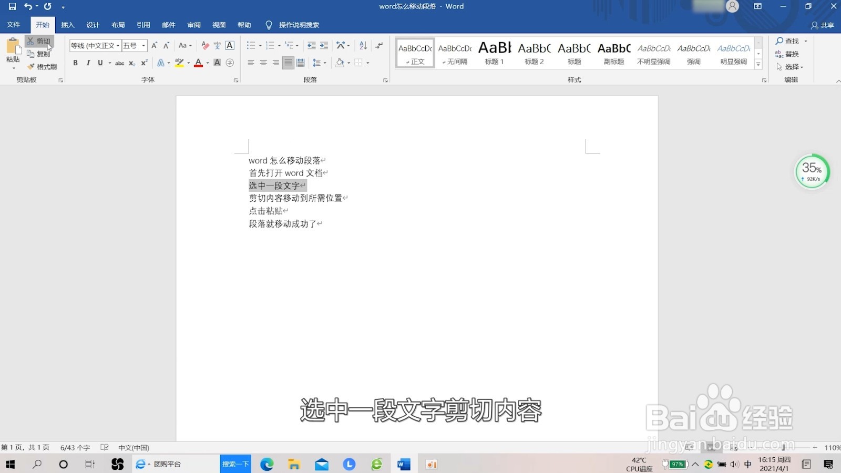The image size is (841, 473).
Task: Switch to the Insert (插入) tab
Action: (68, 25)
